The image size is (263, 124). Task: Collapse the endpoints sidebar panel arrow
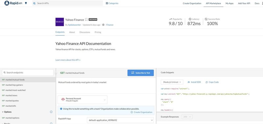[56, 73]
